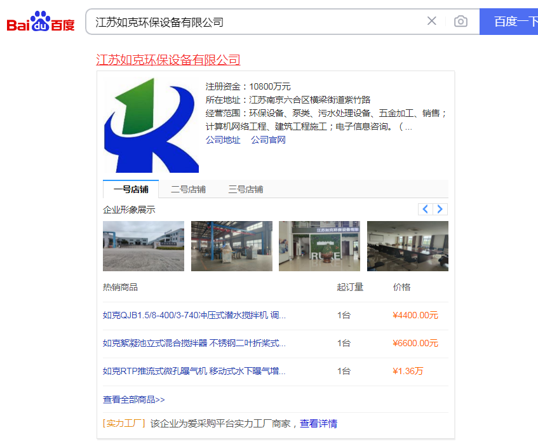The image size is (538, 444).
Task: Click the 企业形象展示 heading
Action: click(129, 210)
